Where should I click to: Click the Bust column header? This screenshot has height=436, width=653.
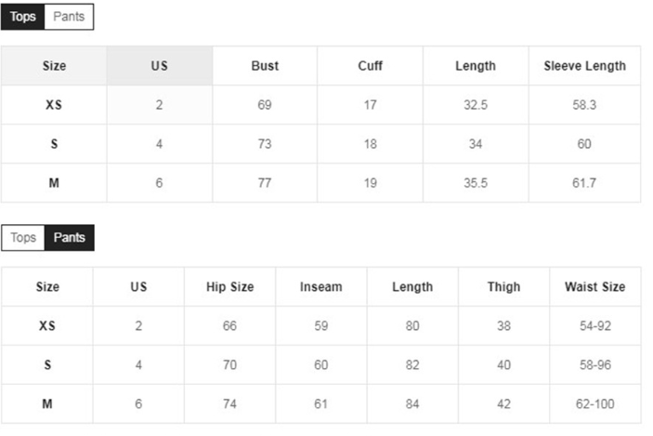(x=265, y=66)
